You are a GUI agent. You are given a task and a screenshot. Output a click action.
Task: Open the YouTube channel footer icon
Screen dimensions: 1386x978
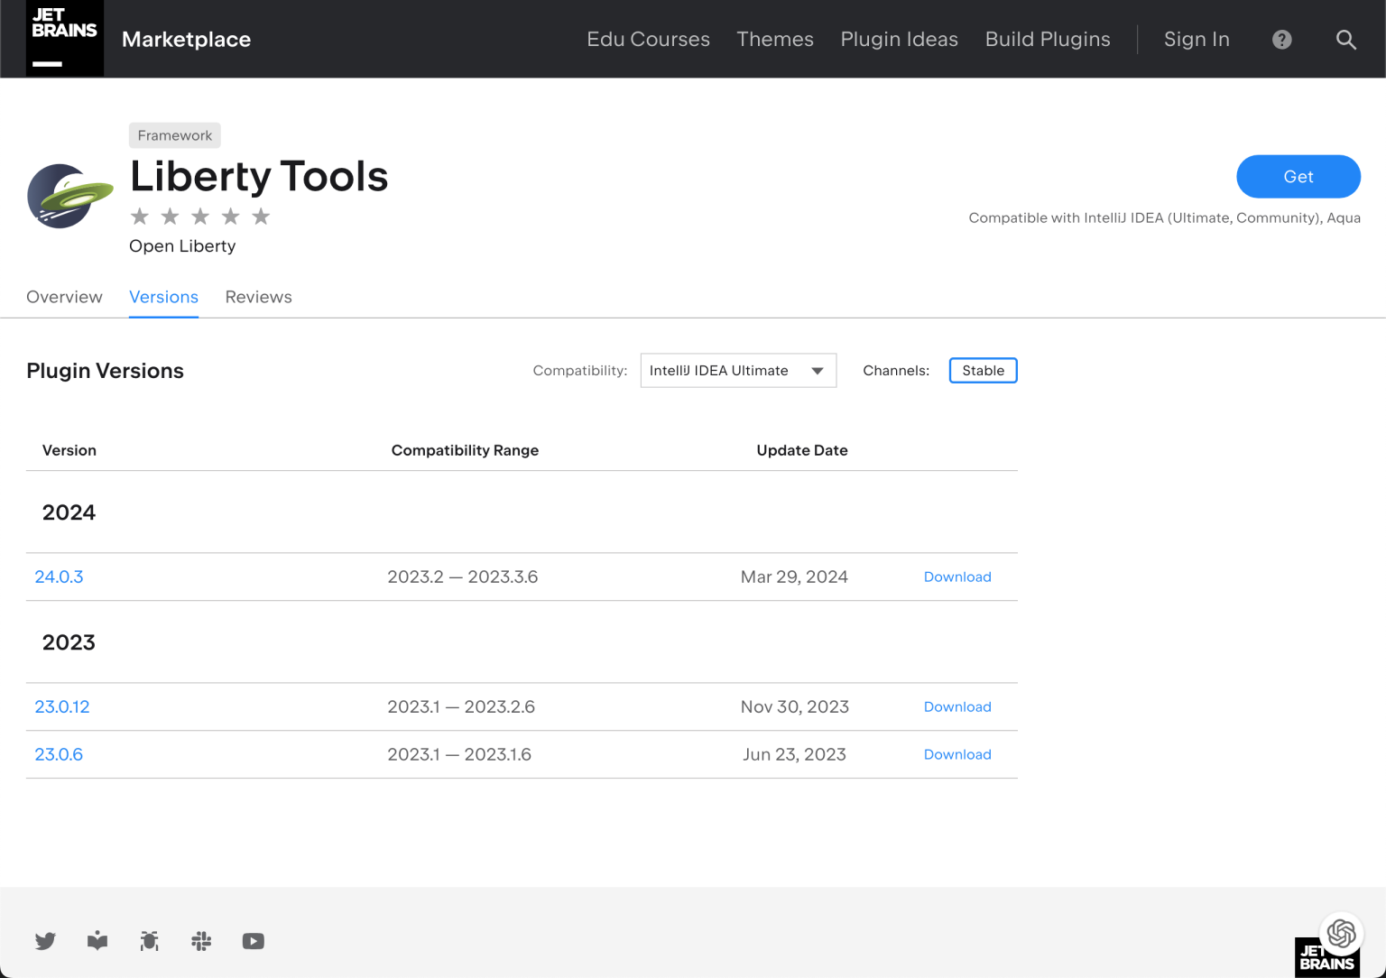pyautogui.click(x=253, y=941)
